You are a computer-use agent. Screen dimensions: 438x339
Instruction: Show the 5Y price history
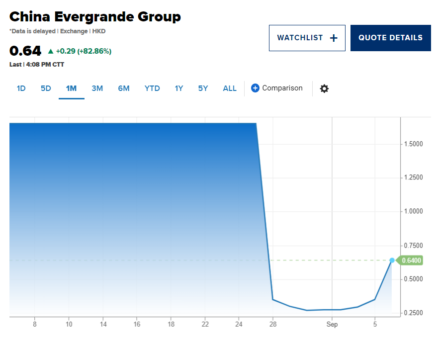point(203,88)
